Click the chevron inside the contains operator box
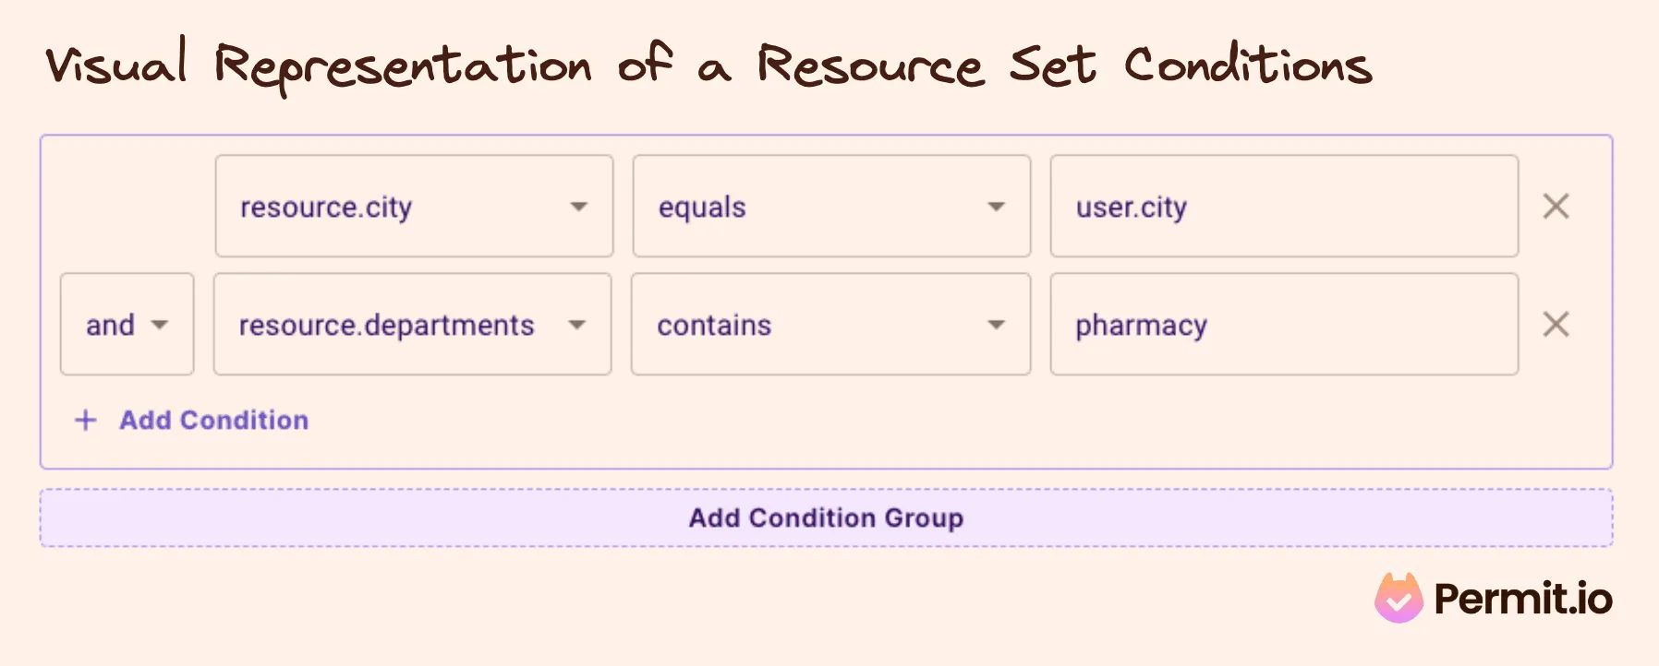This screenshot has width=1659, height=666. coord(996,325)
